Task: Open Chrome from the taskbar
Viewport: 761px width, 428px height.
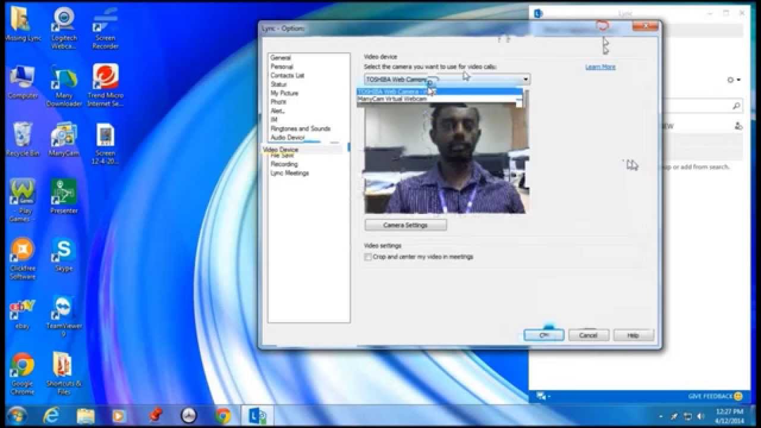Action: point(223,415)
